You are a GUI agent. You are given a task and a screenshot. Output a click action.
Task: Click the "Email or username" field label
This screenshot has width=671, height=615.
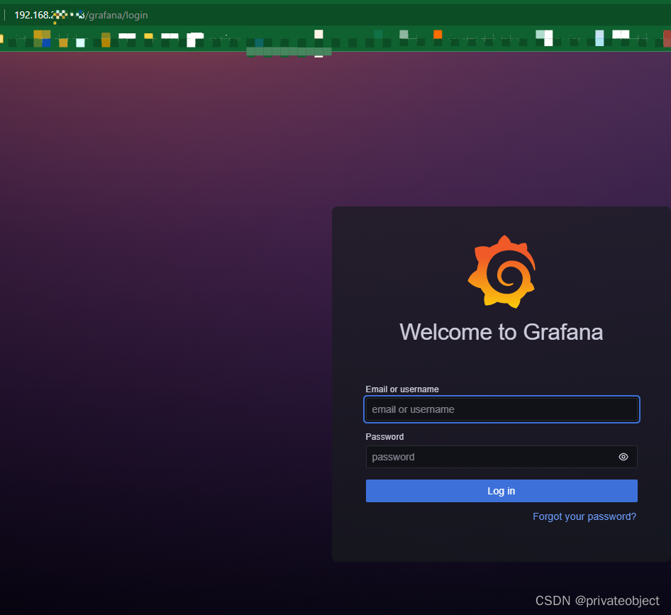[402, 389]
